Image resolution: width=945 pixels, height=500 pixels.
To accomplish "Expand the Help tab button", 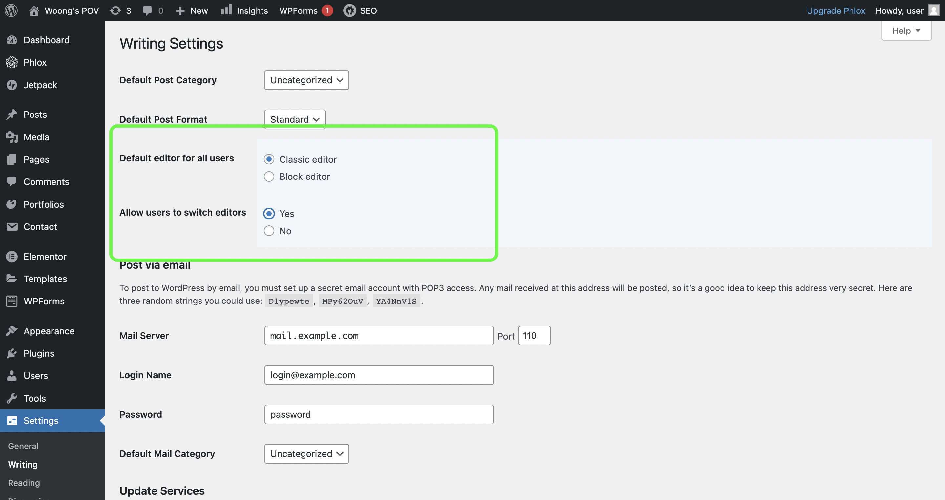I will (x=906, y=31).
